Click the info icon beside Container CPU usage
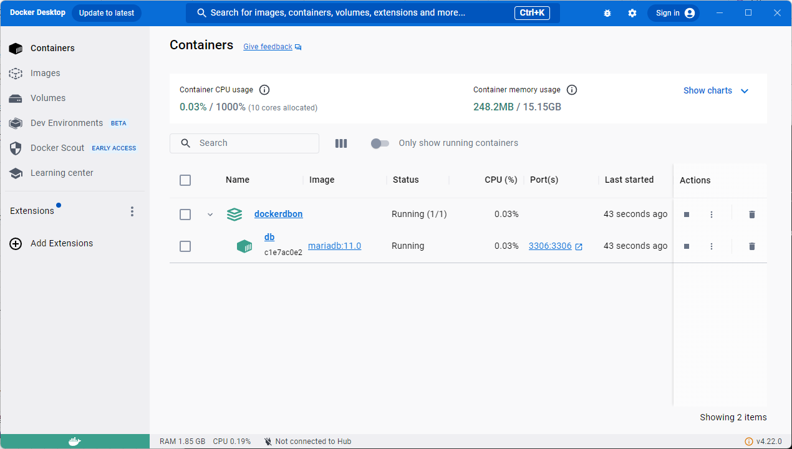Screen dimensions: 792x449 264,90
